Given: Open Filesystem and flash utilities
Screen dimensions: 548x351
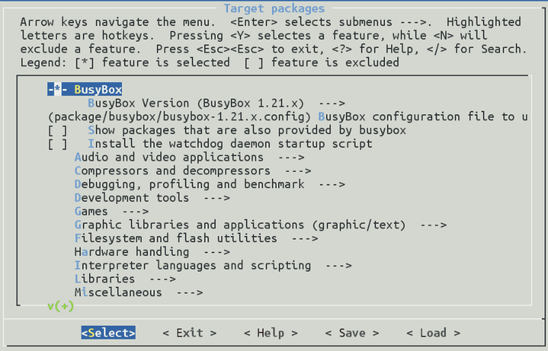Looking at the screenshot, I should 196,238.
